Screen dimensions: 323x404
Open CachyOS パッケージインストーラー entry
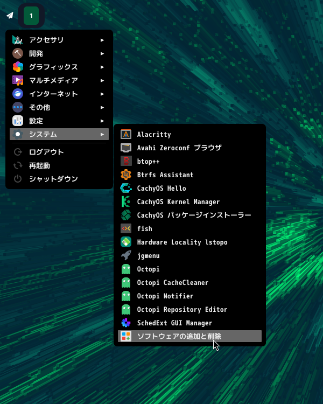[189, 215]
